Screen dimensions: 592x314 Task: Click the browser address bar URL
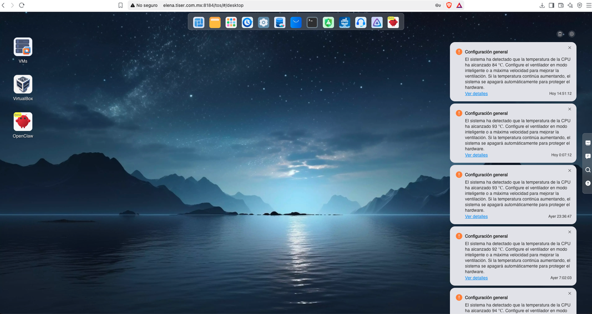[x=203, y=5]
